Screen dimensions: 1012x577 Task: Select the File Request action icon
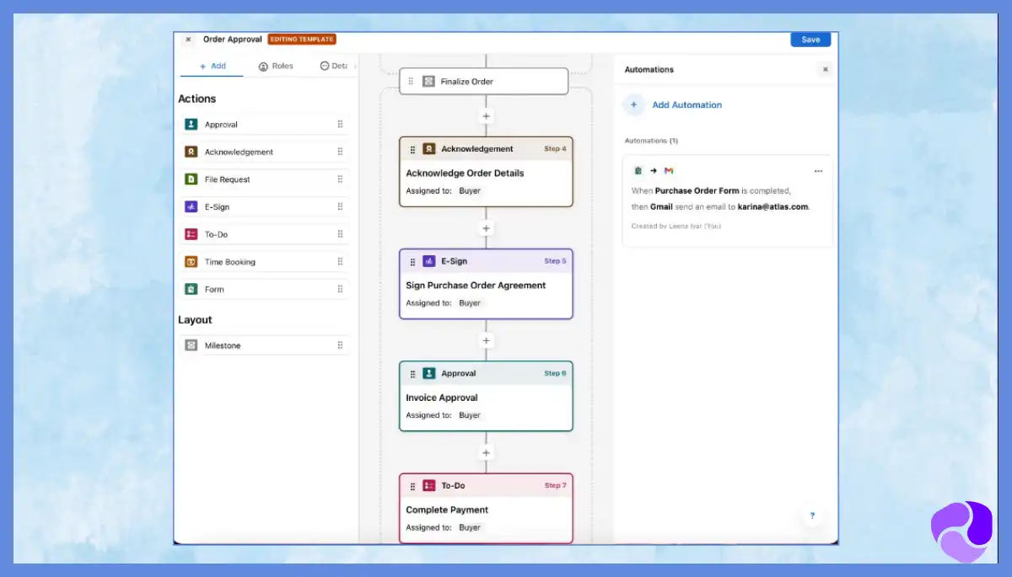click(x=190, y=179)
